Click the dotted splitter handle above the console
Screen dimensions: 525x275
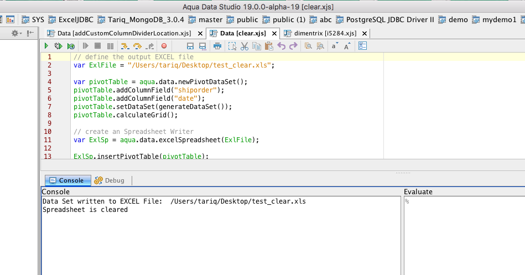[403, 173]
